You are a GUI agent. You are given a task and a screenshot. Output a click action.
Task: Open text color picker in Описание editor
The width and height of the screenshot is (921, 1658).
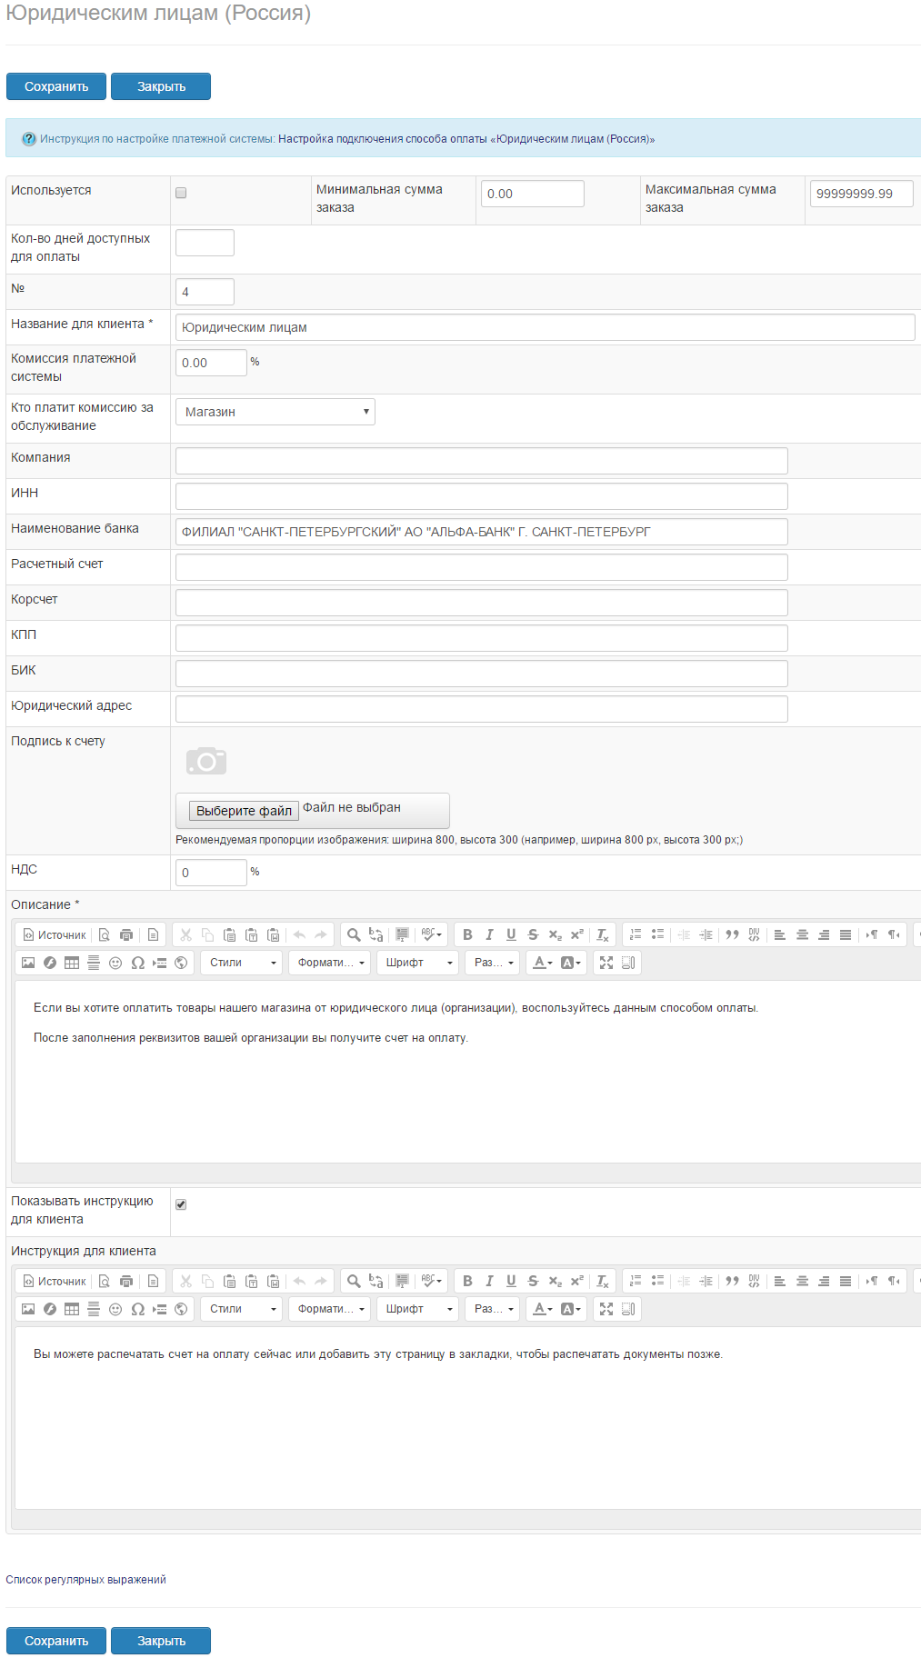542,963
